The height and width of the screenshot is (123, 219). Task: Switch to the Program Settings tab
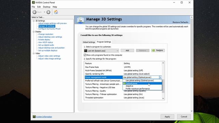click(104, 42)
